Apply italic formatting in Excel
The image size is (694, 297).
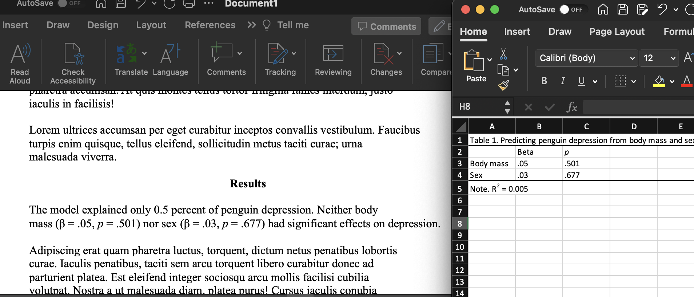pos(563,81)
